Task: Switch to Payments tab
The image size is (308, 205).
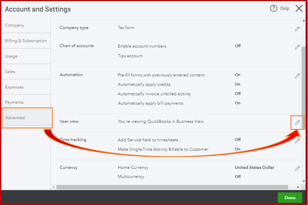Action: 14,102
